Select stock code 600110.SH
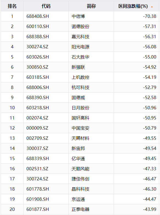This screenshot has width=160, height=215. (38, 26)
